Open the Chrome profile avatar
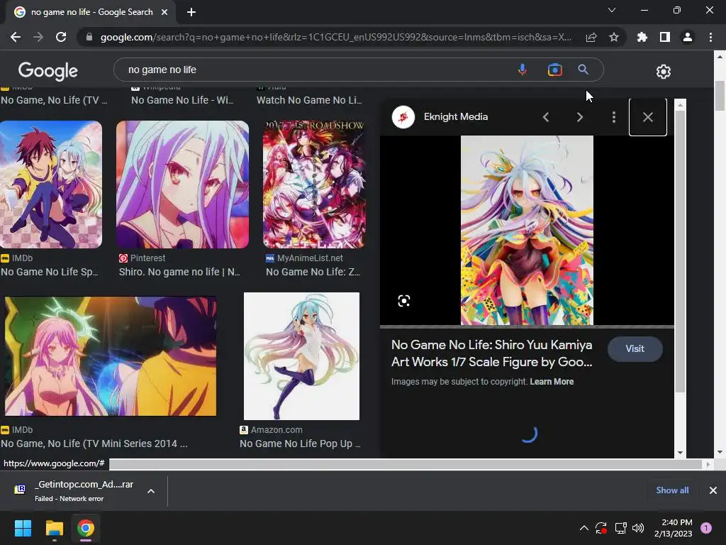Screen dimensions: 726x545 [x=688, y=37]
